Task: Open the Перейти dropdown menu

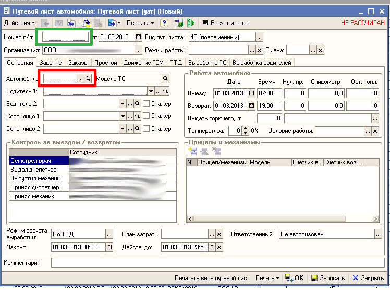Action: point(141,23)
